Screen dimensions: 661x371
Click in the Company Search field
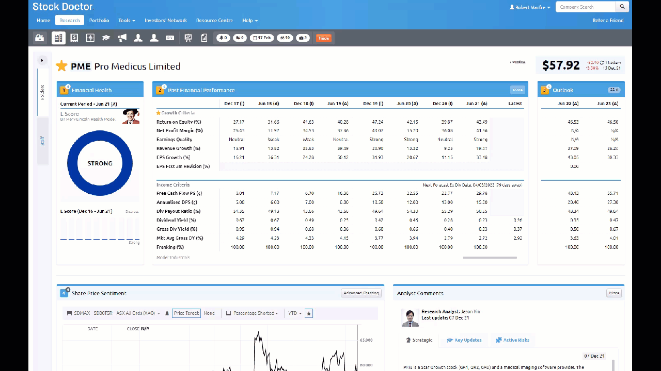coord(586,7)
